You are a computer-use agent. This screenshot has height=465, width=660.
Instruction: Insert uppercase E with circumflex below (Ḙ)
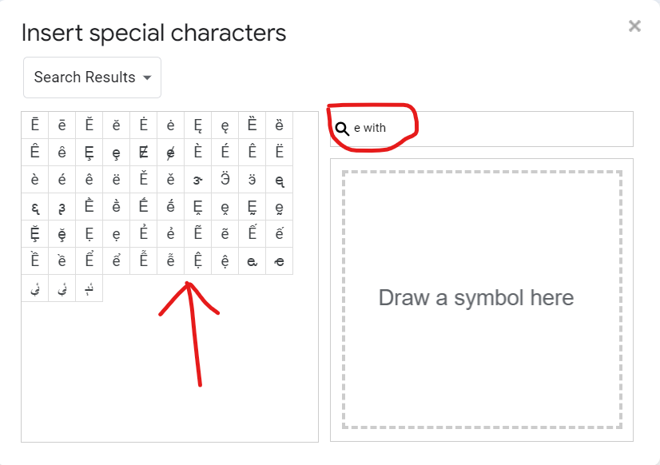click(198, 206)
